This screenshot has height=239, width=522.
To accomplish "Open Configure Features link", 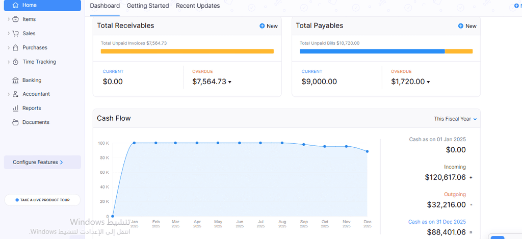I will pyautogui.click(x=38, y=162).
